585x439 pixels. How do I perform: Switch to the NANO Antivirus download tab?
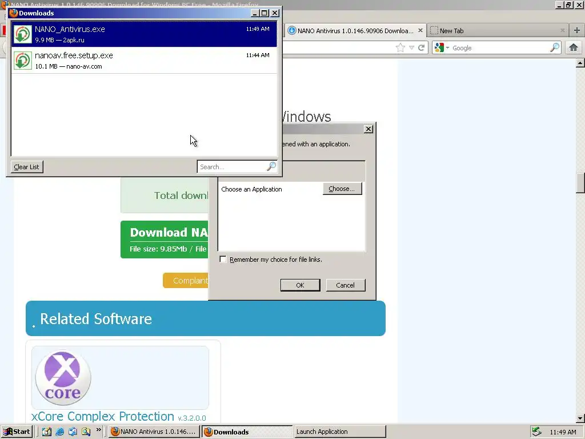tap(355, 31)
